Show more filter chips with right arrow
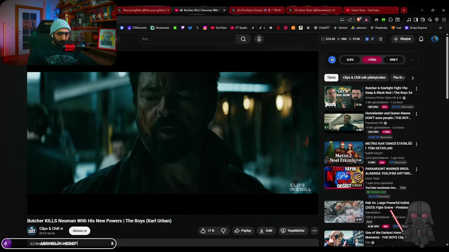 pyautogui.click(x=413, y=78)
